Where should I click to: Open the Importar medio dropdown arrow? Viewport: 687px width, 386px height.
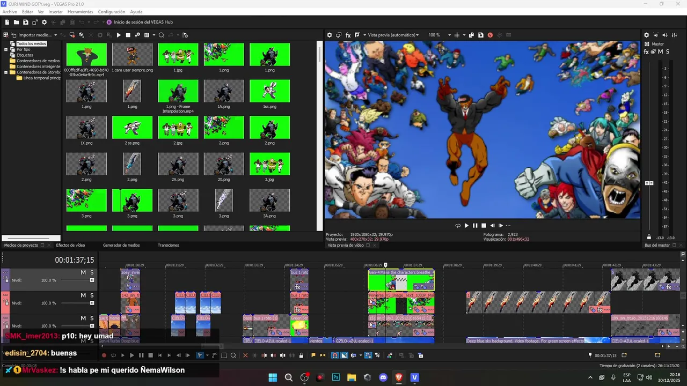pos(56,35)
